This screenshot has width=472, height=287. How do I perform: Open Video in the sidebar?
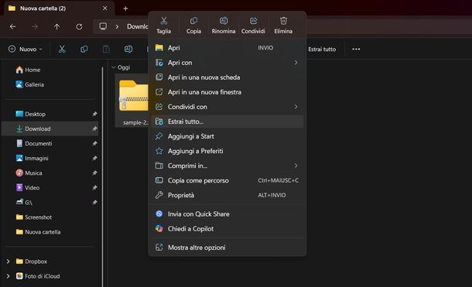pos(50,188)
